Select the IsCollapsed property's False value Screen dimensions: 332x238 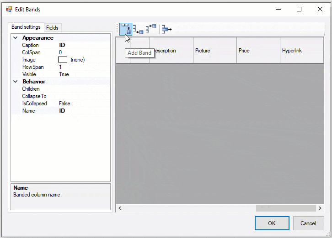pos(64,103)
